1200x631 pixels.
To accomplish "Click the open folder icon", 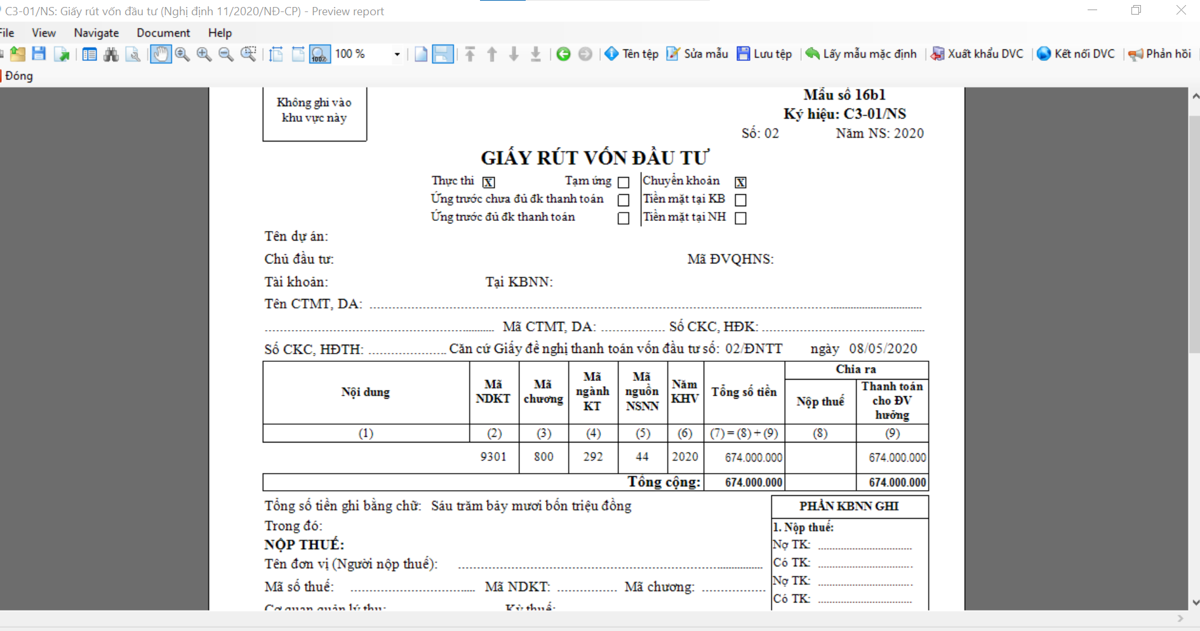I will (18, 55).
